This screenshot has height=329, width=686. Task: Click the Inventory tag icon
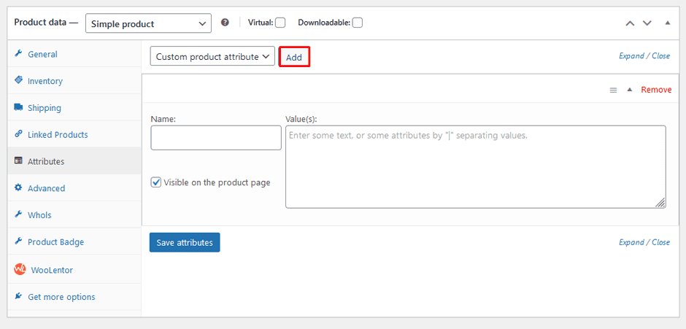18,80
